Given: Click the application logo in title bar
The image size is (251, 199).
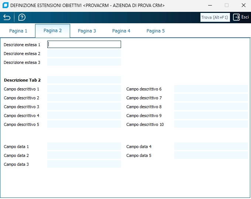Looking at the screenshot, I should tap(6, 5).
